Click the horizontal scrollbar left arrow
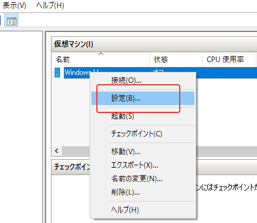257x223 pixels. (57, 151)
